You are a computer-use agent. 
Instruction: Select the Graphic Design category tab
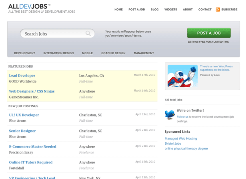[113, 53]
